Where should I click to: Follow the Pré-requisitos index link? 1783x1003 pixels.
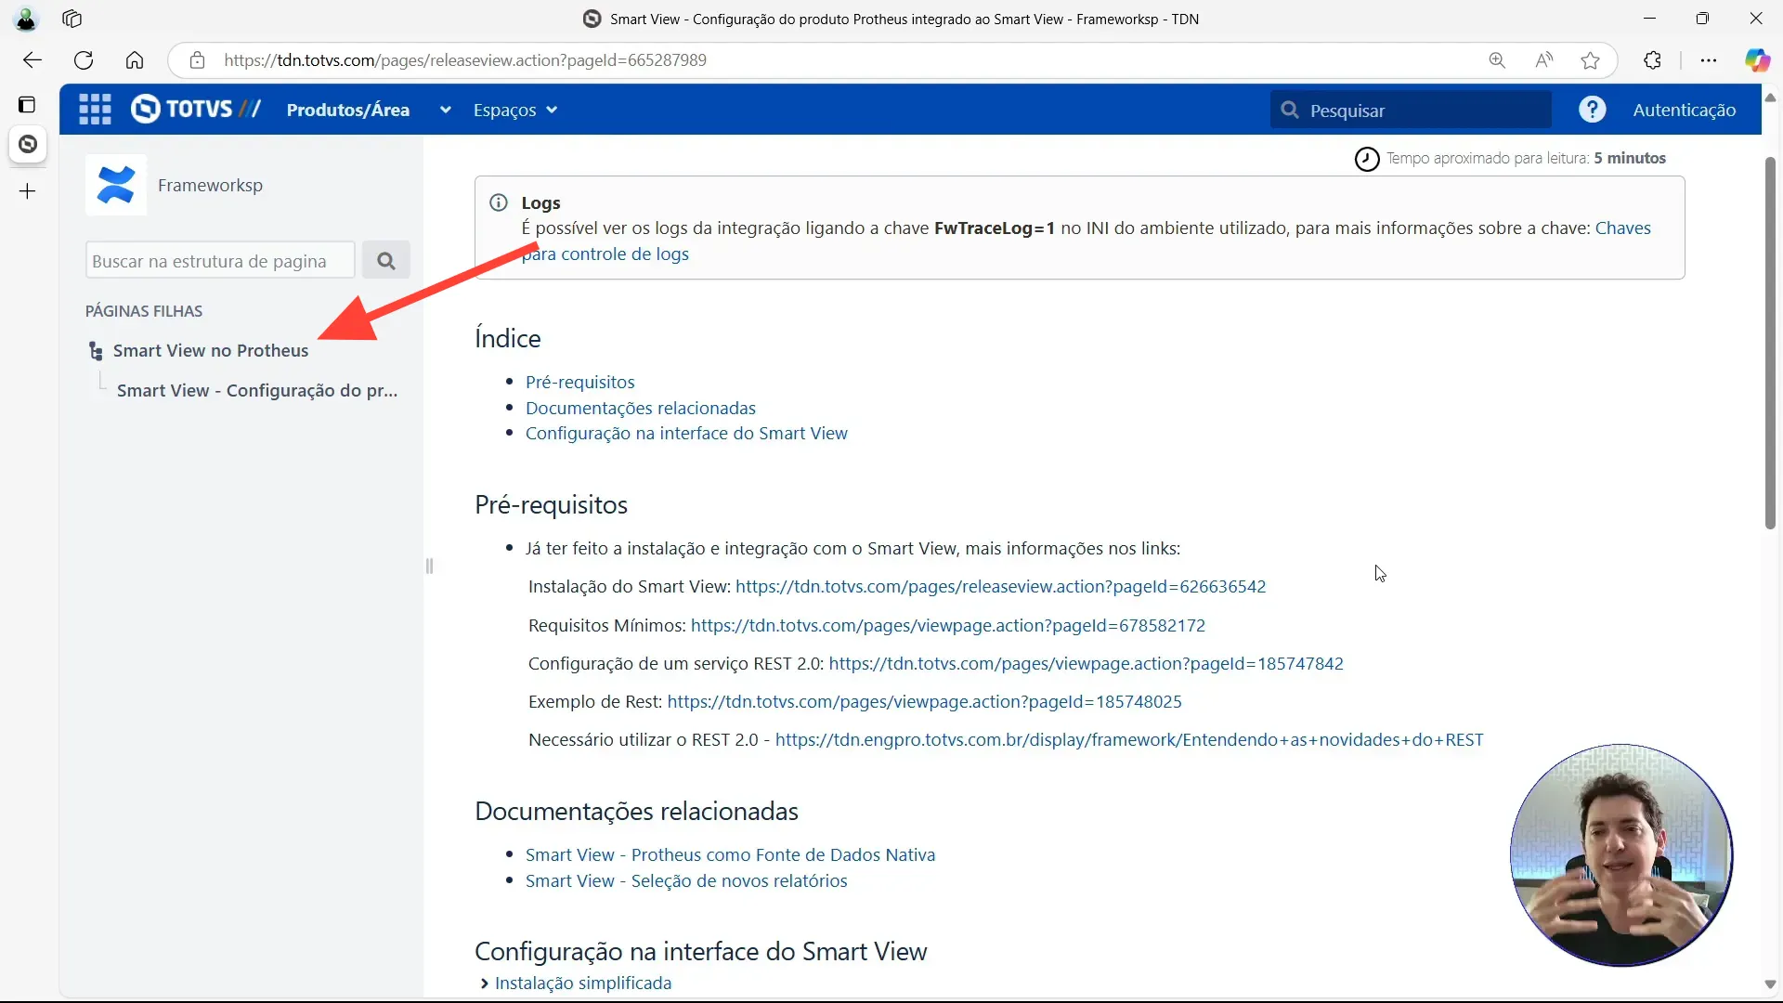click(x=580, y=381)
